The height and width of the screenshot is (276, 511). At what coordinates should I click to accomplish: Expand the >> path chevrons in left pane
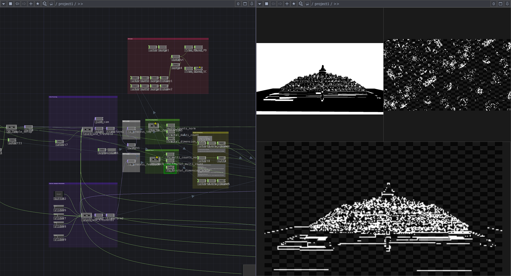point(80,4)
